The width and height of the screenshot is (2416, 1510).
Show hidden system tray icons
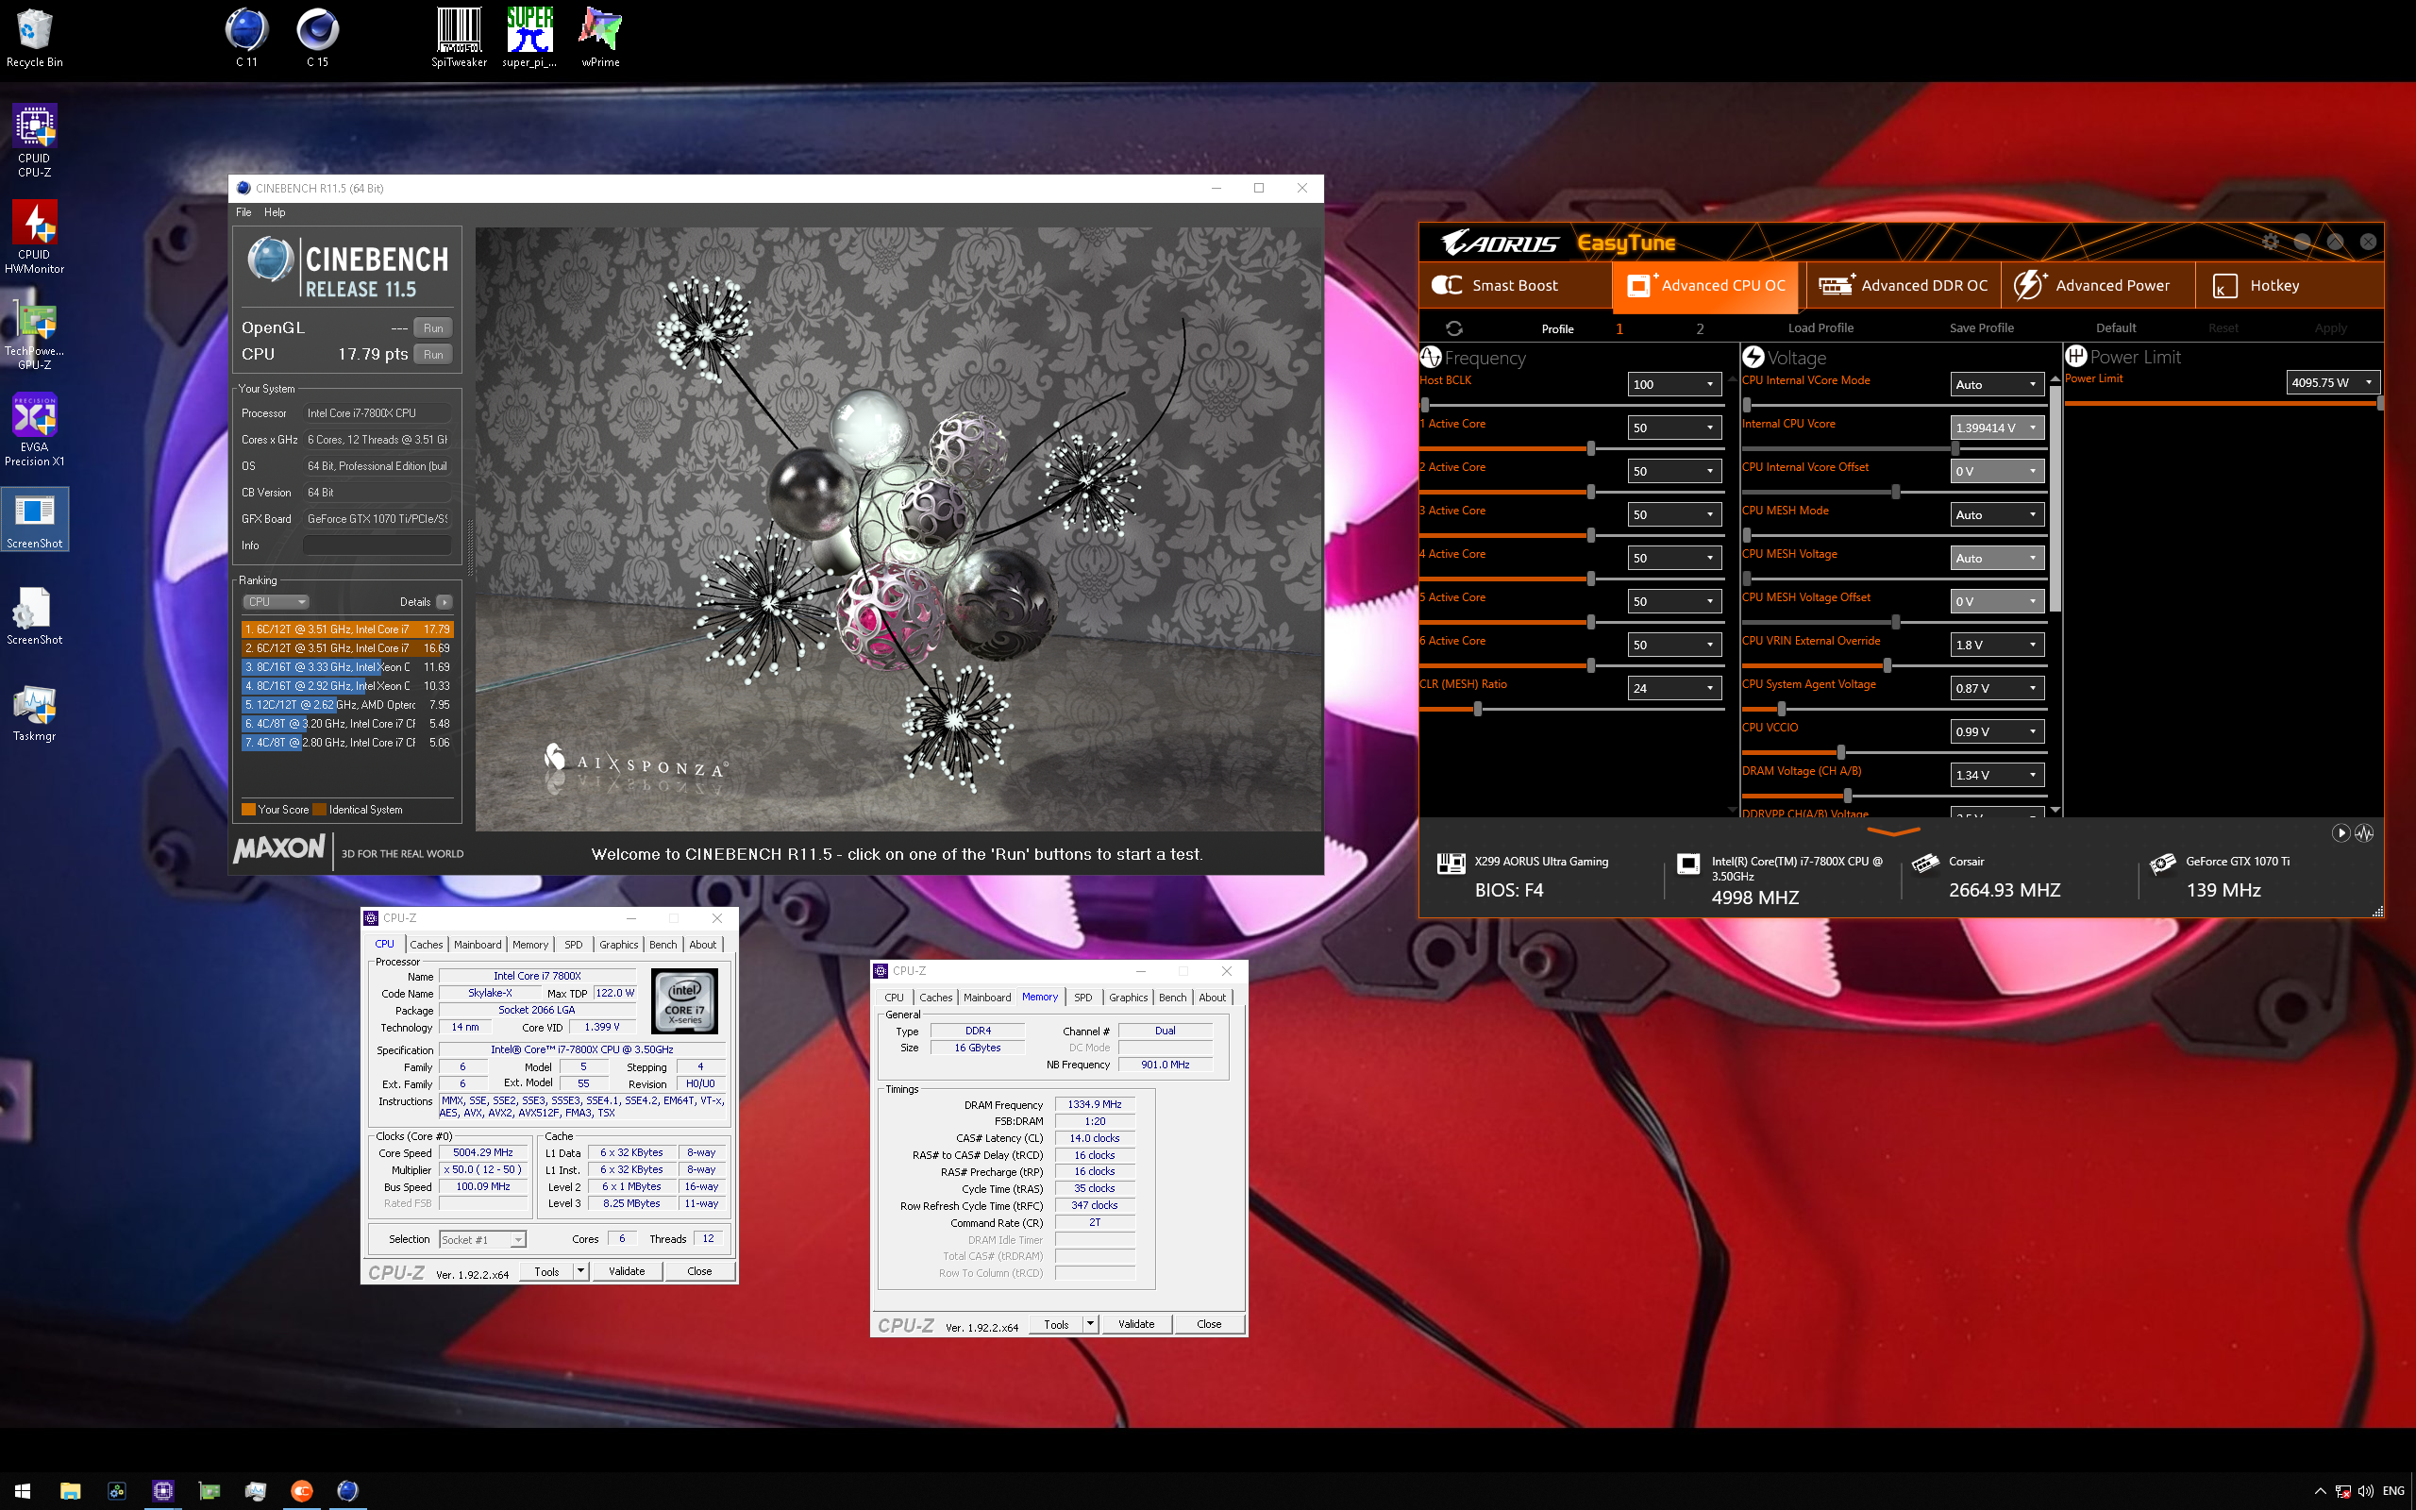pyautogui.click(x=2320, y=1491)
